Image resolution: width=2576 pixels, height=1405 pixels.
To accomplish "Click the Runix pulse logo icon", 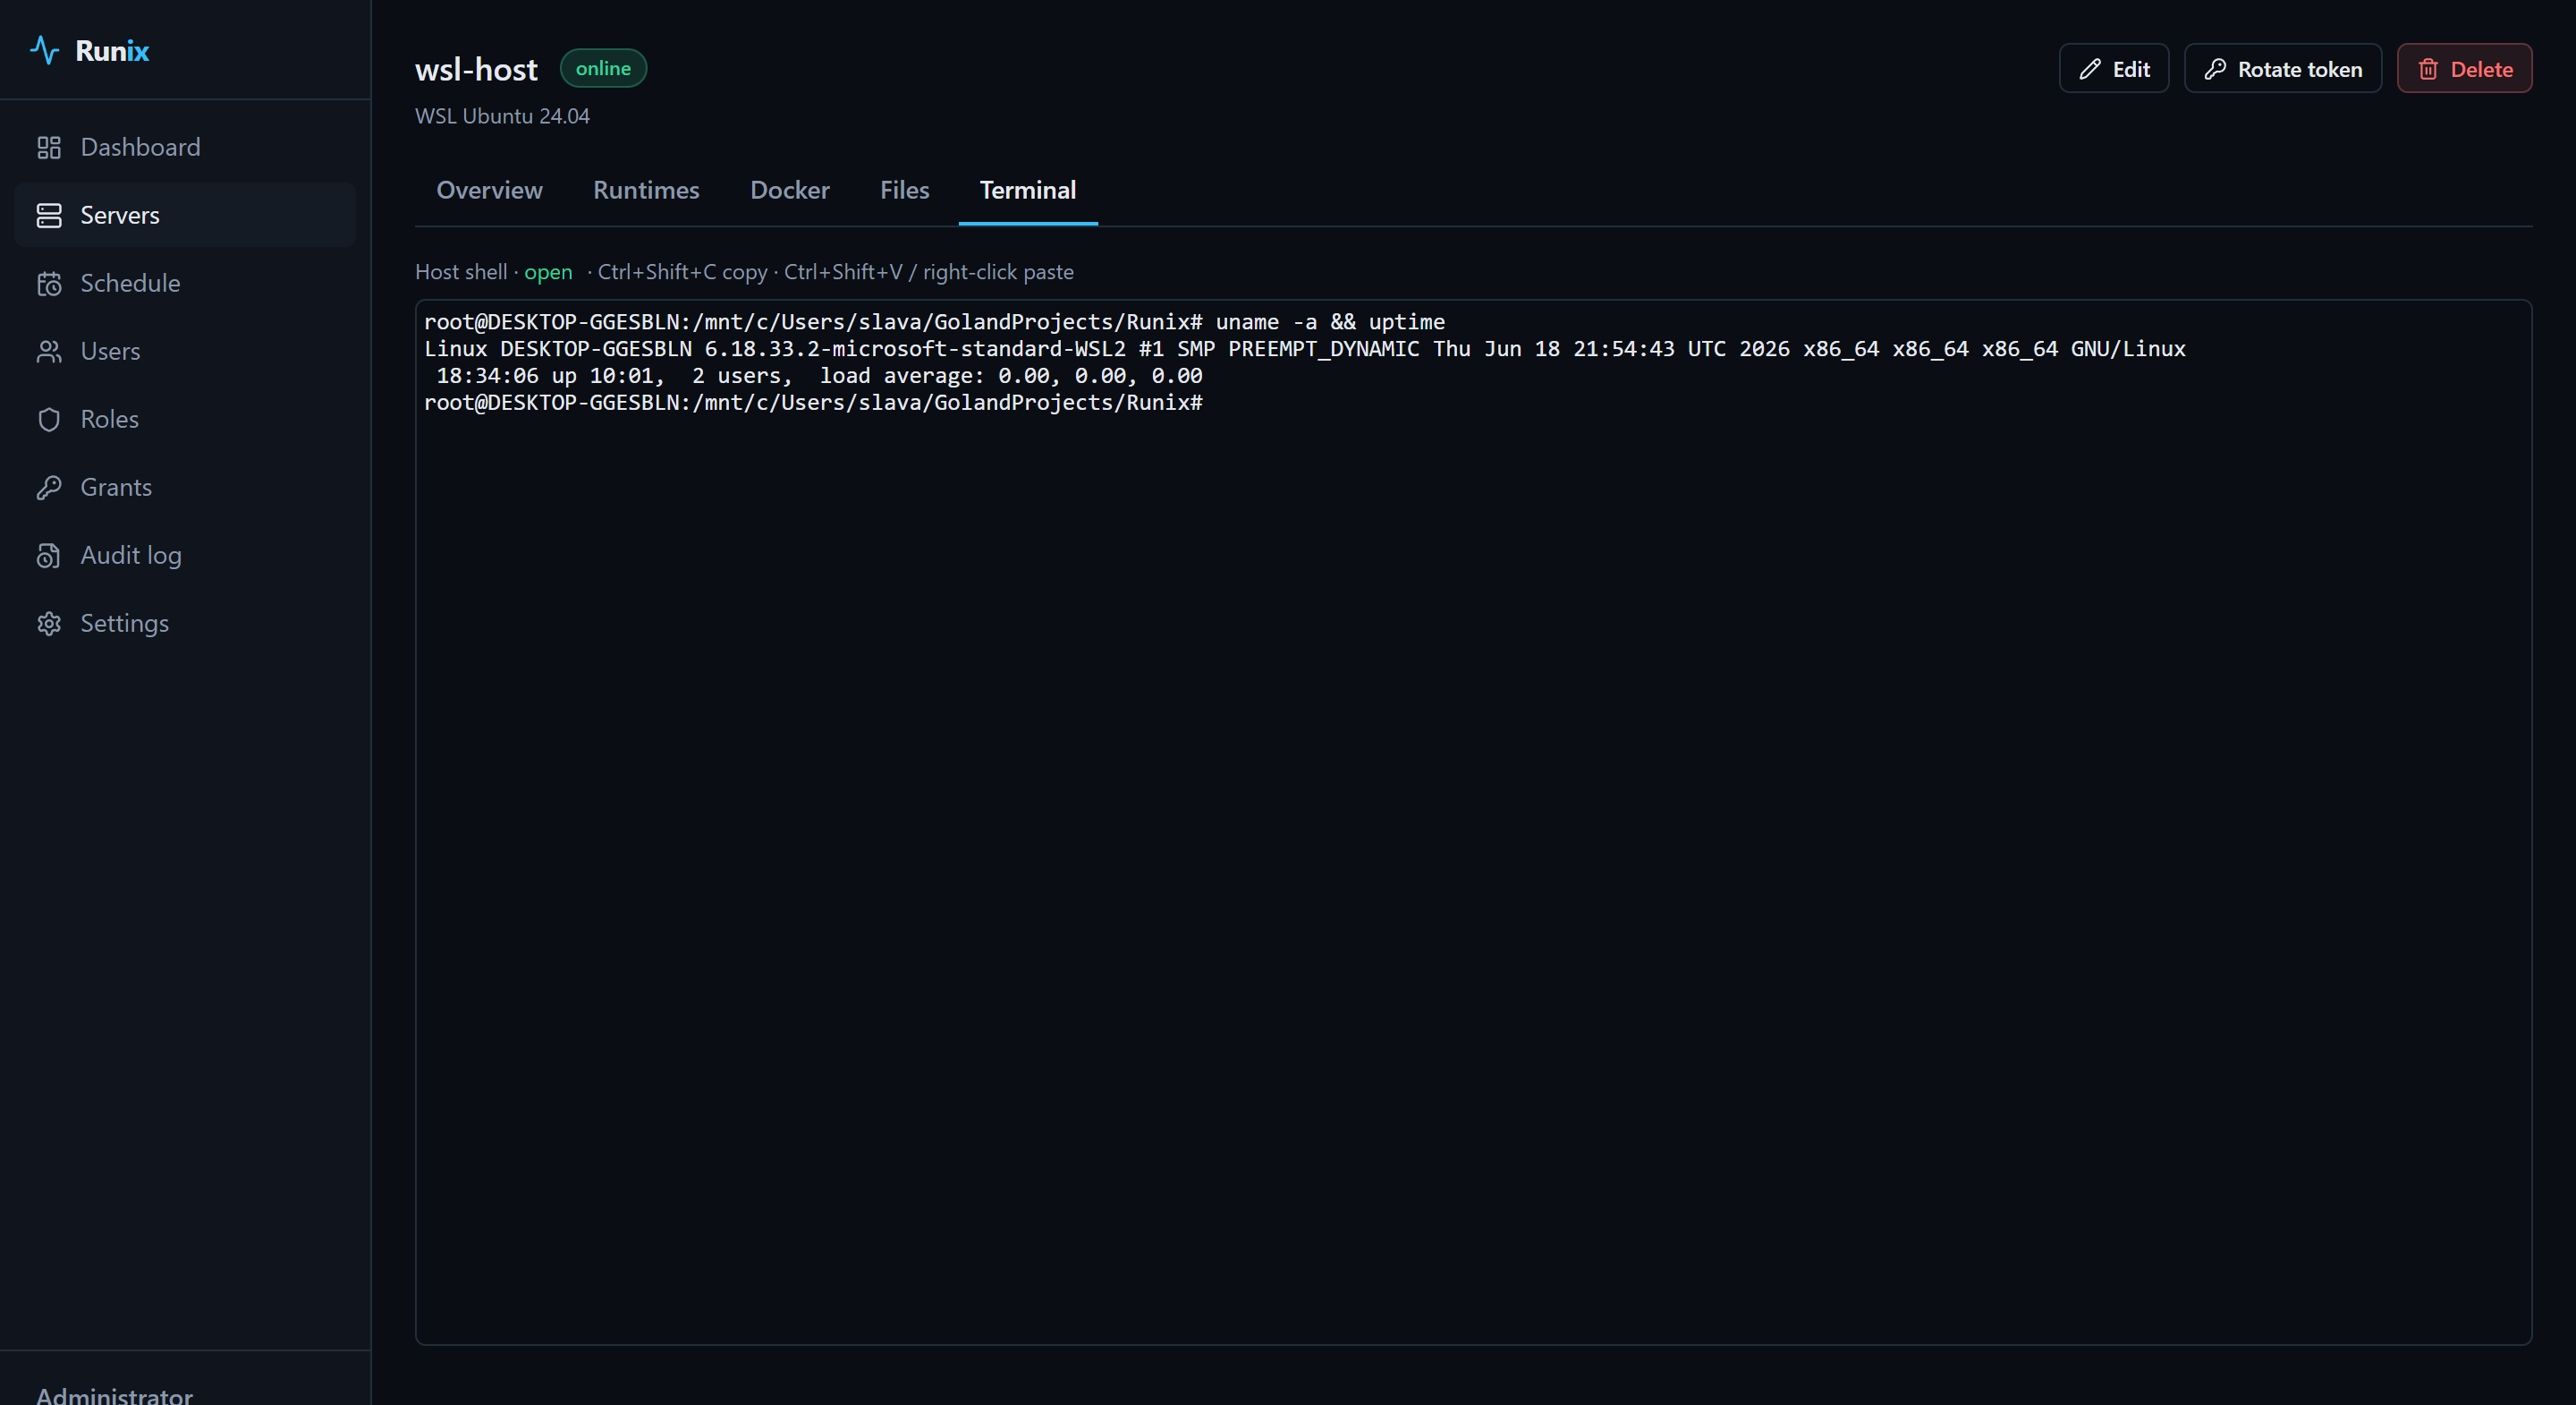I will [x=45, y=50].
